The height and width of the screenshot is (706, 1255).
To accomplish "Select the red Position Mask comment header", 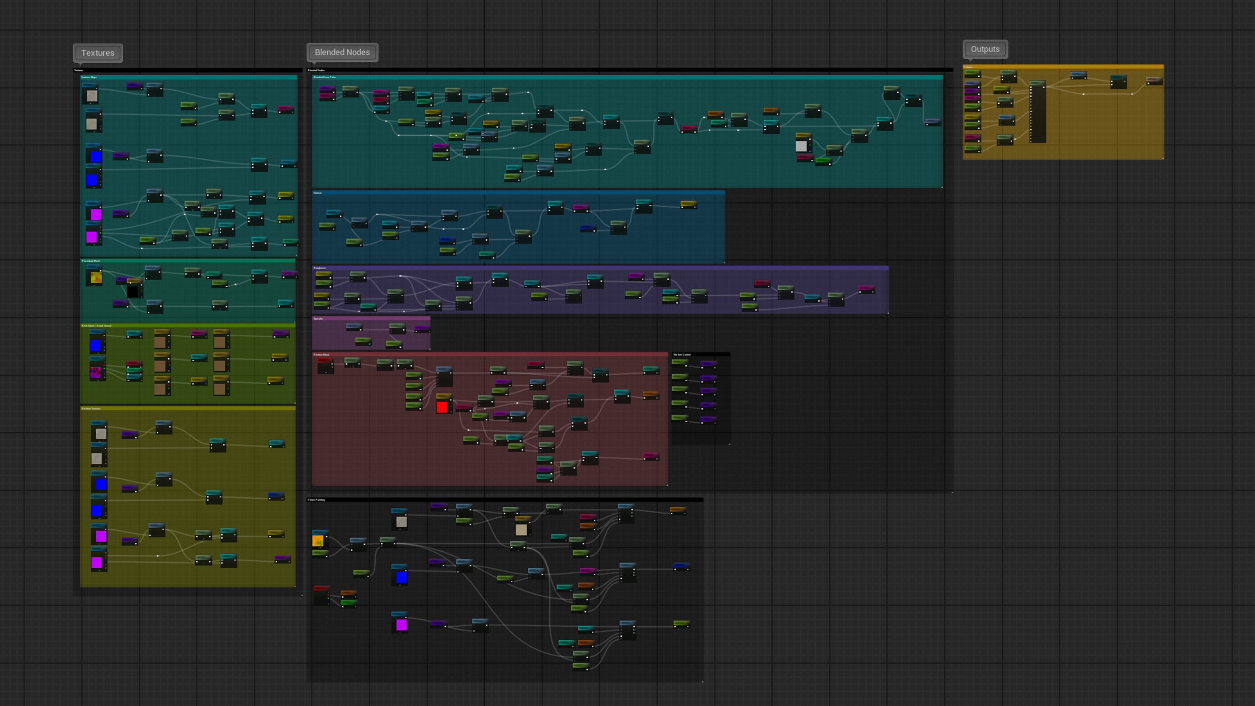I will 490,355.
